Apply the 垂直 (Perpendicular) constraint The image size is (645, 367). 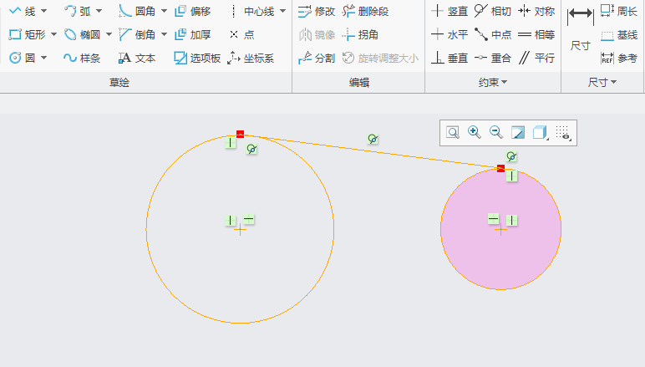pyautogui.click(x=449, y=58)
